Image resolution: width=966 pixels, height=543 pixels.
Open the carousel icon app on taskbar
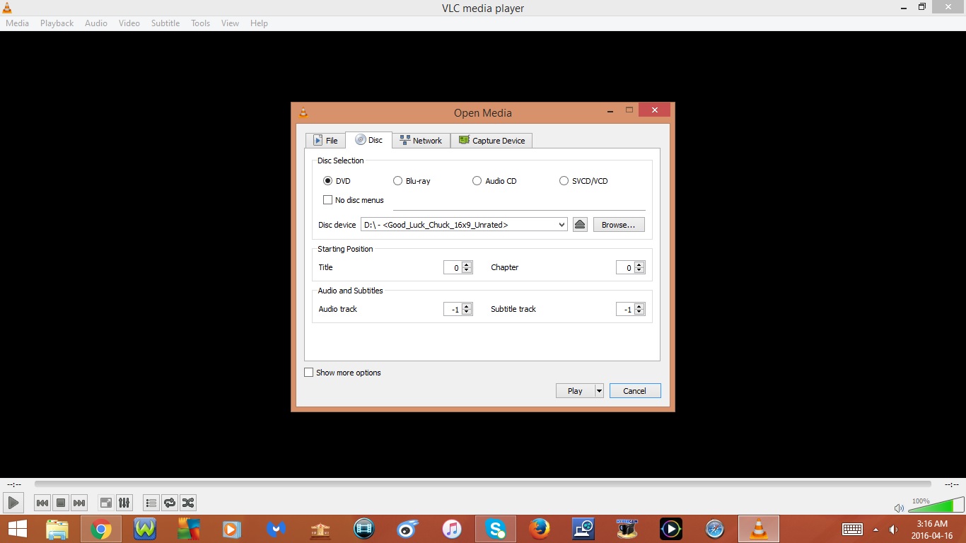point(320,529)
